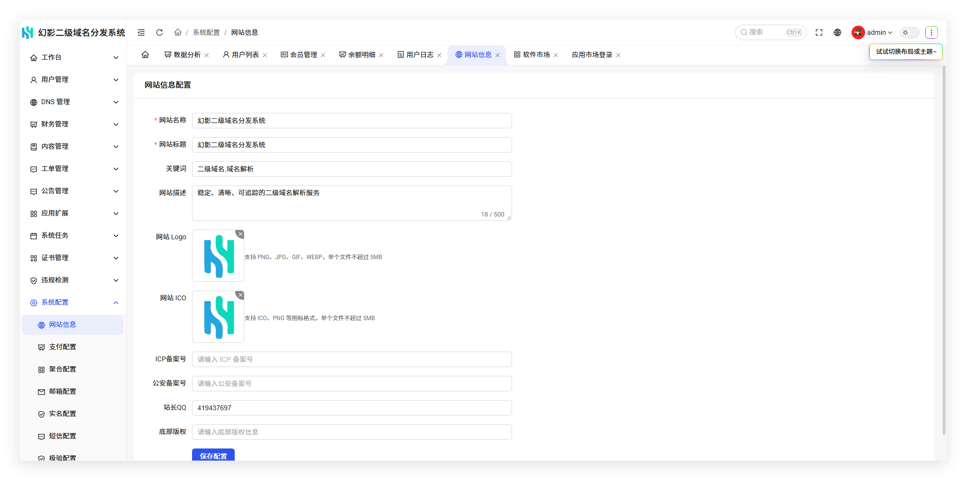Click the 保存配置 button
This screenshot has height=479, width=965.
click(213, 455)
